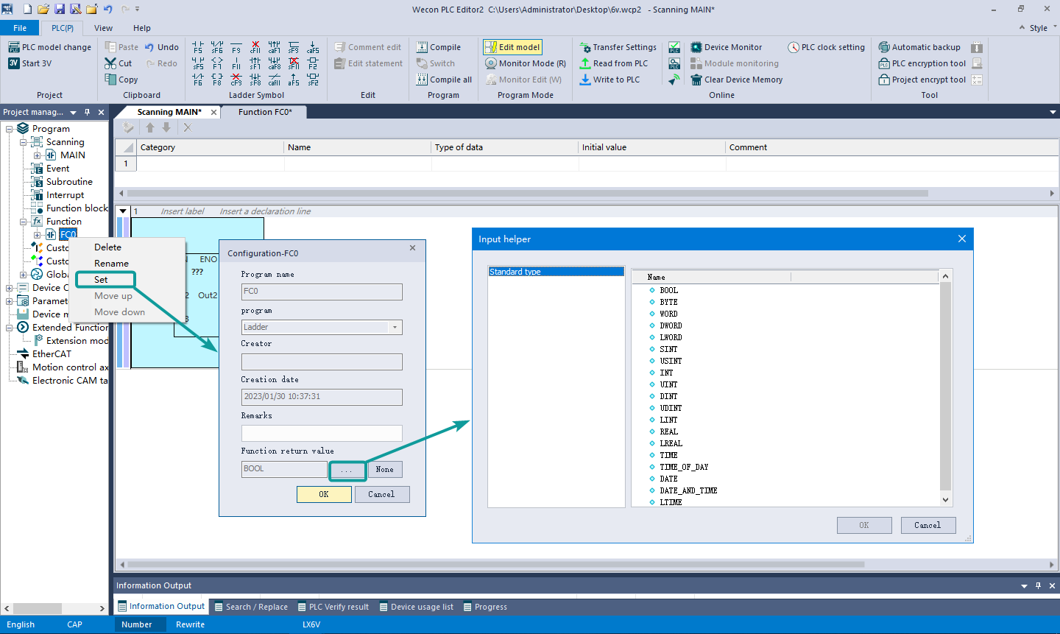
Task: Click the None button beside return value
Action: (x=384, y=469)
